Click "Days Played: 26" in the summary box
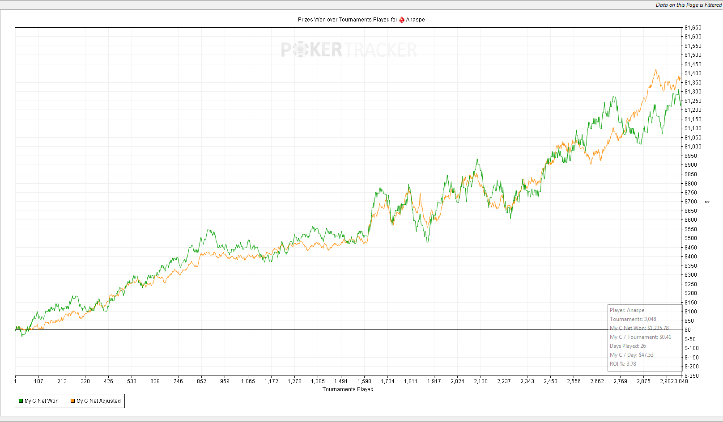The height and width of the screenshot is (422, 723). click(628, 346)
